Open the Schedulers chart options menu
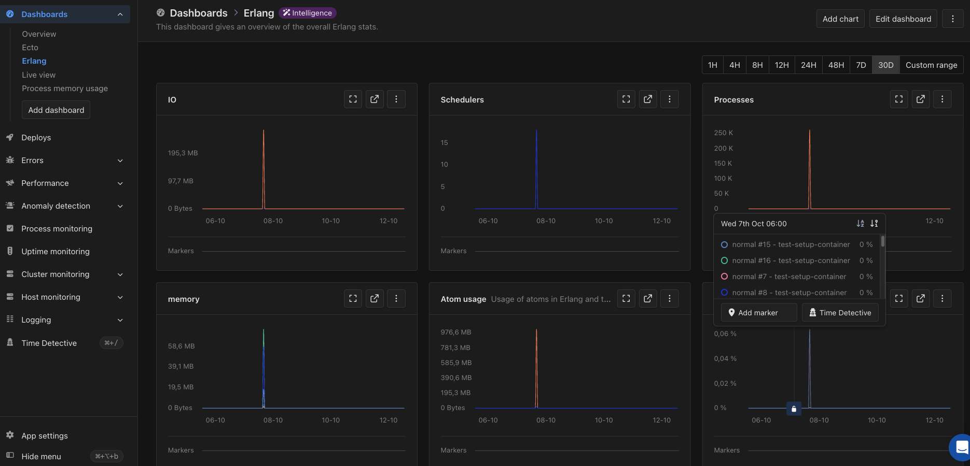This screenshot has width=970, height=466. pos(670,99)
